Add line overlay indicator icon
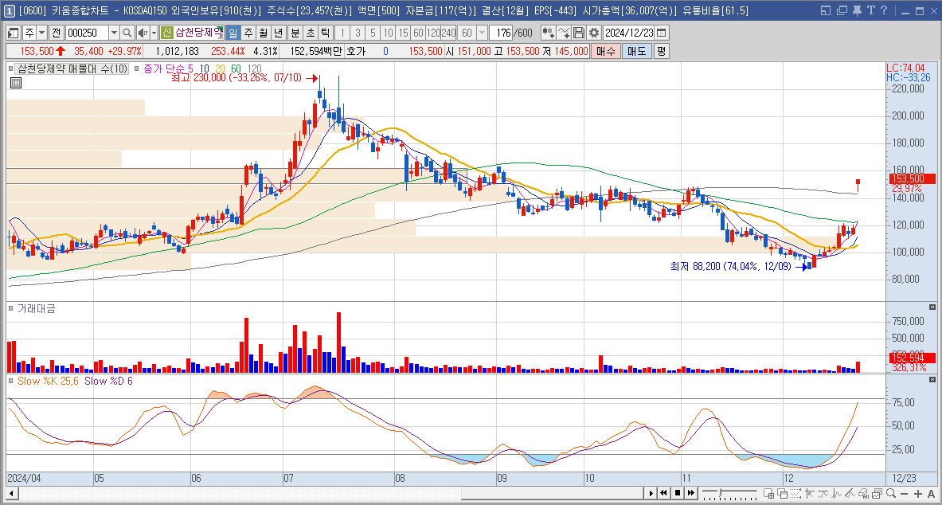Image resolution: width=942 pixels, height=505 pixels. [x=564, y=33]
